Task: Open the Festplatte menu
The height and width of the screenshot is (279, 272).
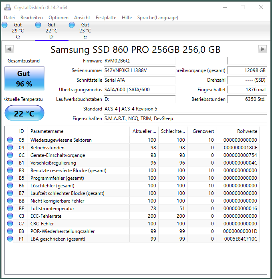Action: [106, 18]
